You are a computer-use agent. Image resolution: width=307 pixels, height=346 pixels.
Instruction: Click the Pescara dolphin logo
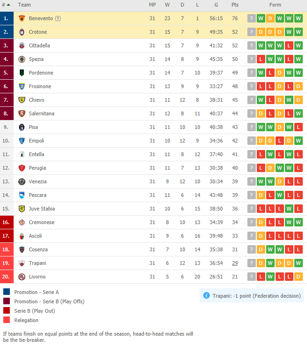[x=22, y=195]
